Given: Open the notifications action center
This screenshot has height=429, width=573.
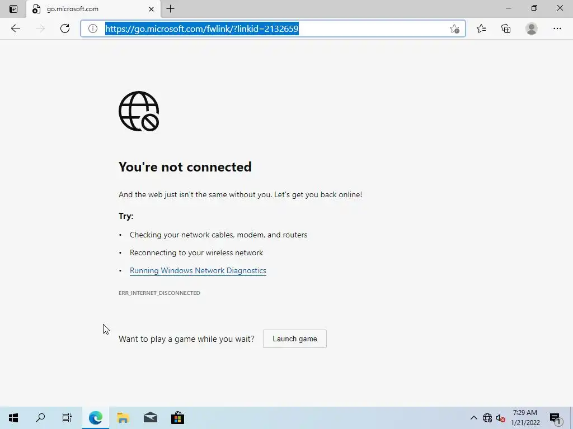Looking at the screenshot, I should (x=555, y=418).
